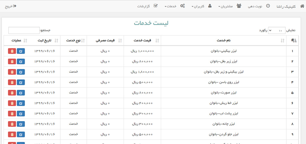Edit the لیزر صورت-بانوان row
Viewport: 306px width, 144px height.
click(x=21, y=93)
